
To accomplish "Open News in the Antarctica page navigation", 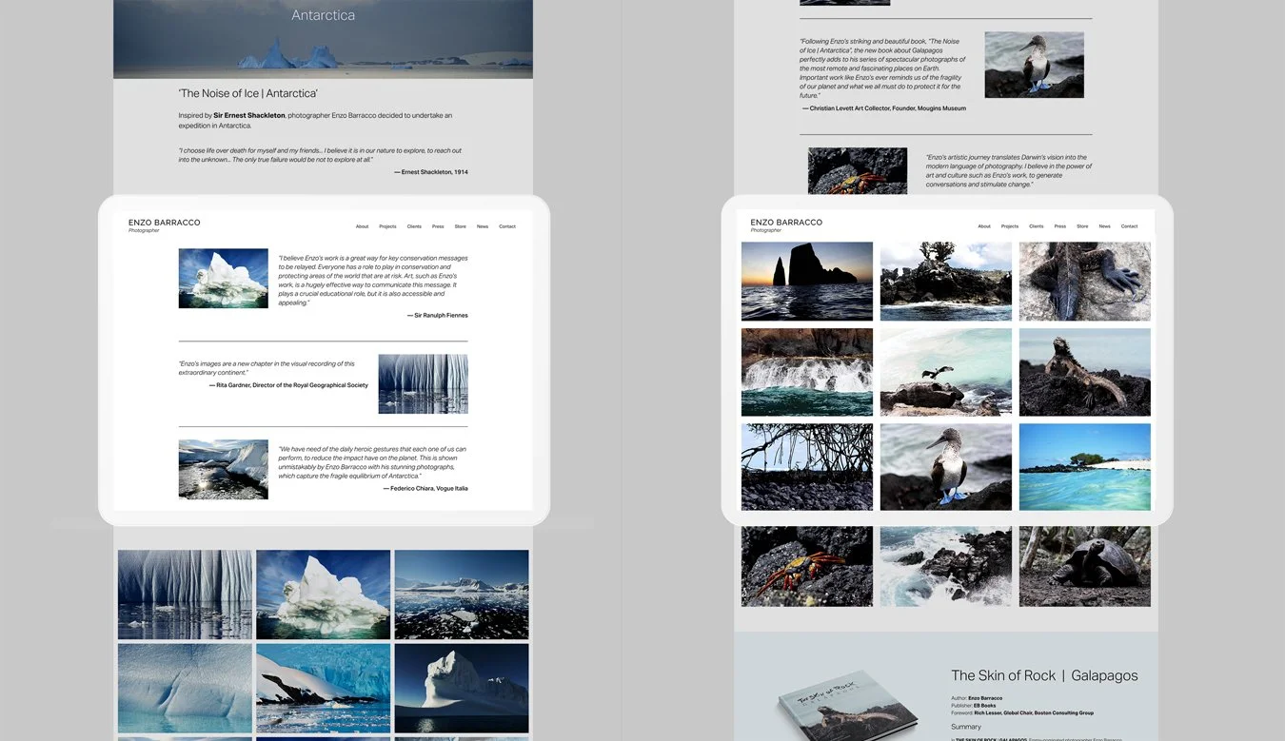I will tap(483, 226).
